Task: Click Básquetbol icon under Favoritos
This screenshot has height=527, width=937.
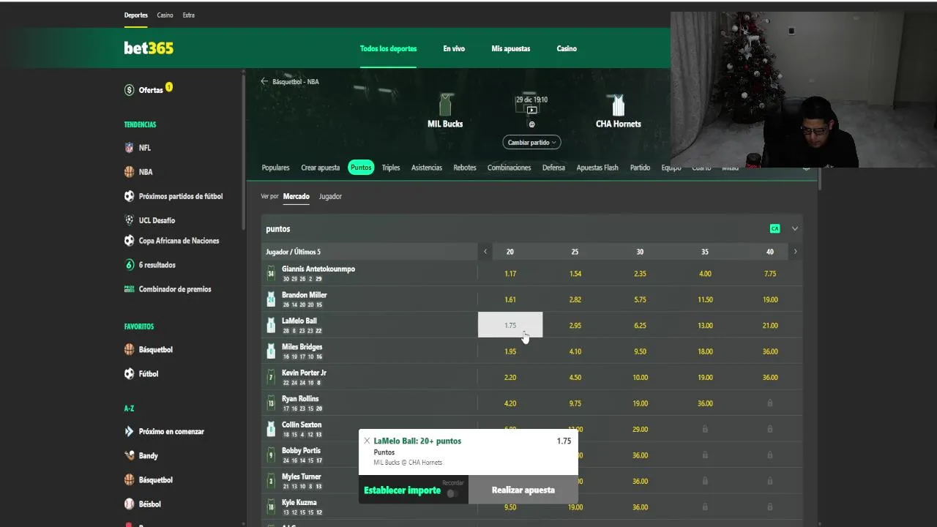Action: [130, 350]
